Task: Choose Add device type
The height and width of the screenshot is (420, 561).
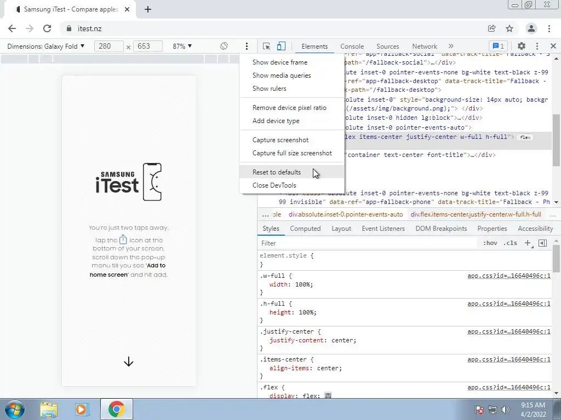Action: pos(292,121)
